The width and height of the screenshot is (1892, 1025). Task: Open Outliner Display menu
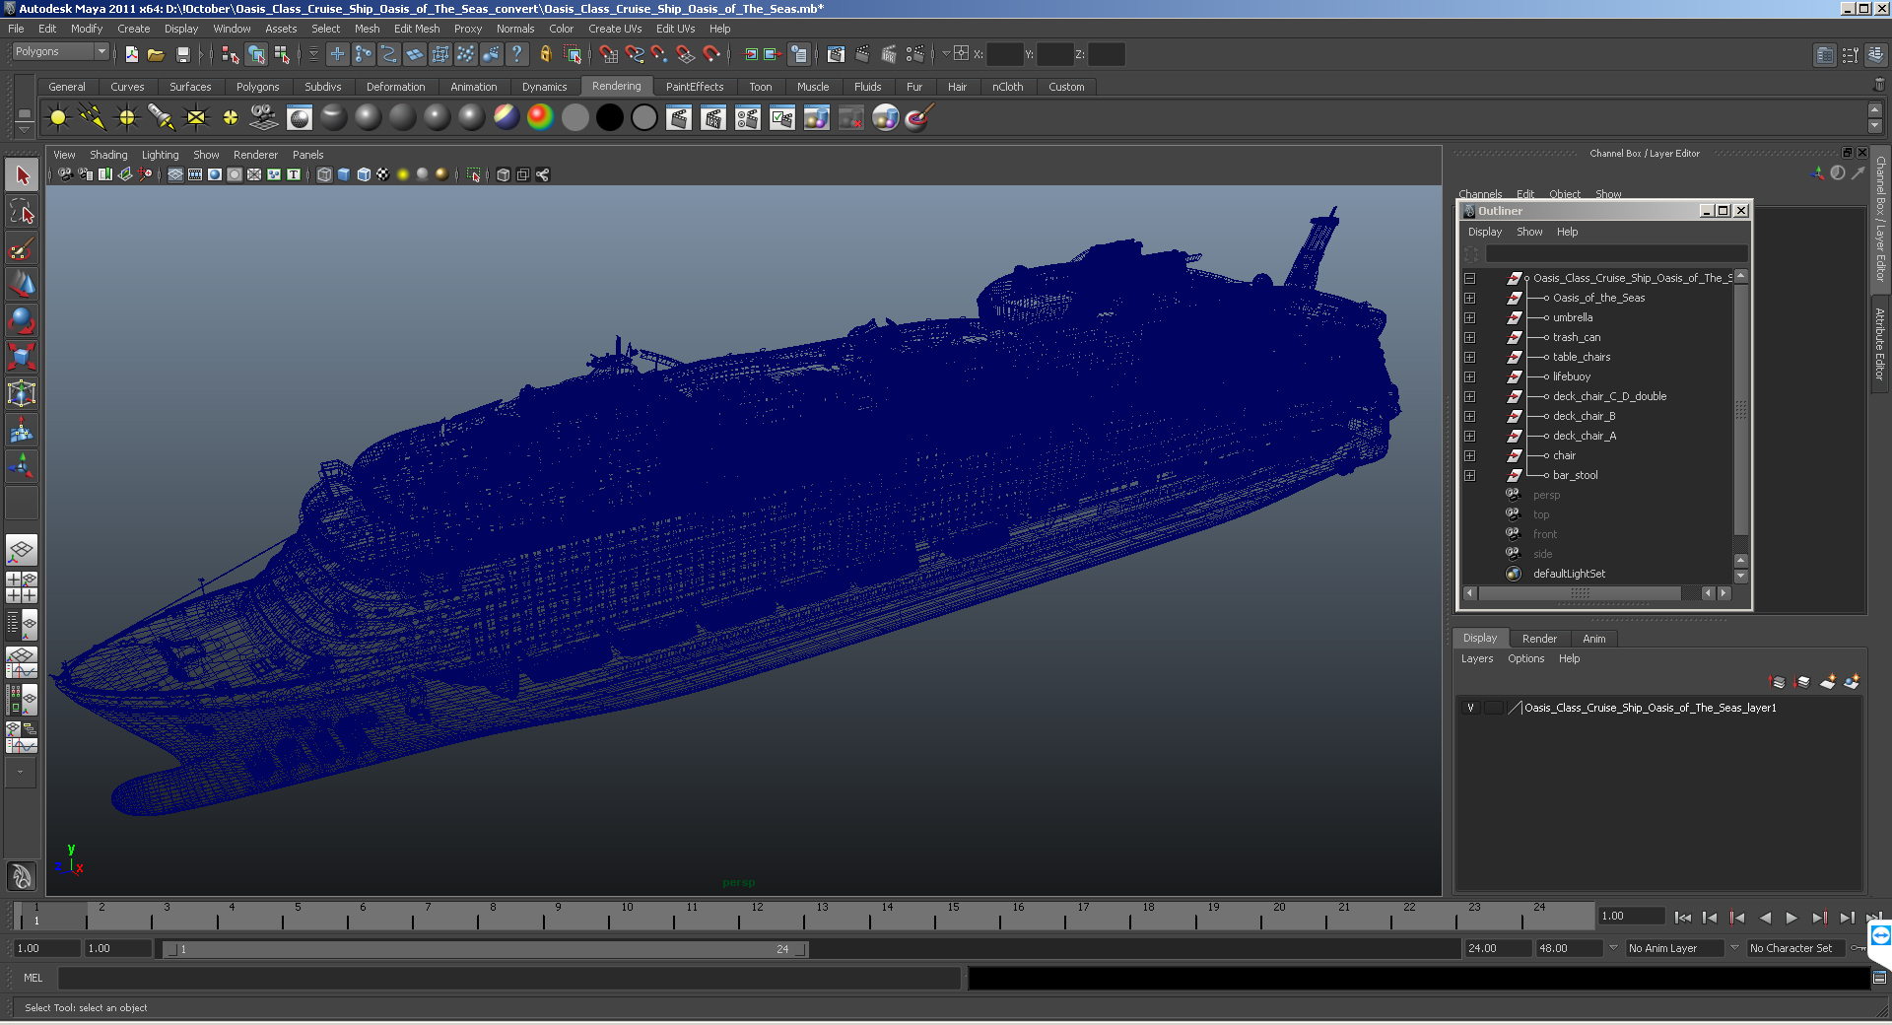(1484, 232)
